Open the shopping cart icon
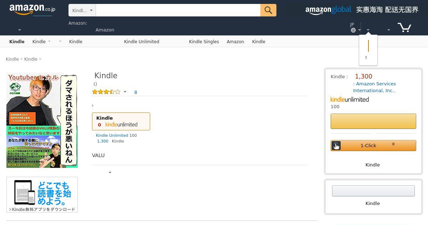This screenshot has width=428, height=225. [404, 27]
